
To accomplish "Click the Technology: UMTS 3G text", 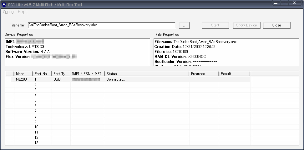I will (25, 47).
